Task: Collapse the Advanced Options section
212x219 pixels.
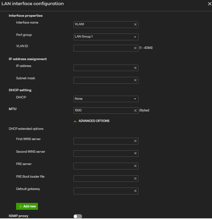Action: 92,121
